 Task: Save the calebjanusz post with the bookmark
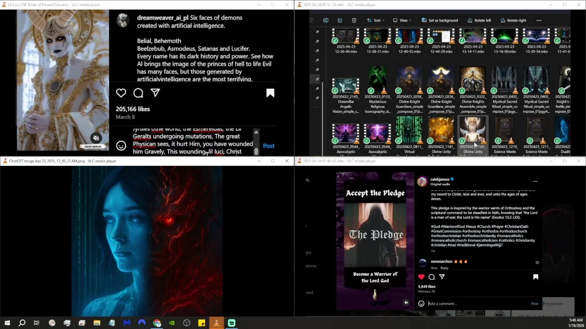coord(536,277)
